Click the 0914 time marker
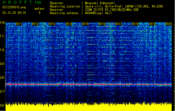Viewport: 175px width, 111px height. pyautogui.click(x=69, y=24)
